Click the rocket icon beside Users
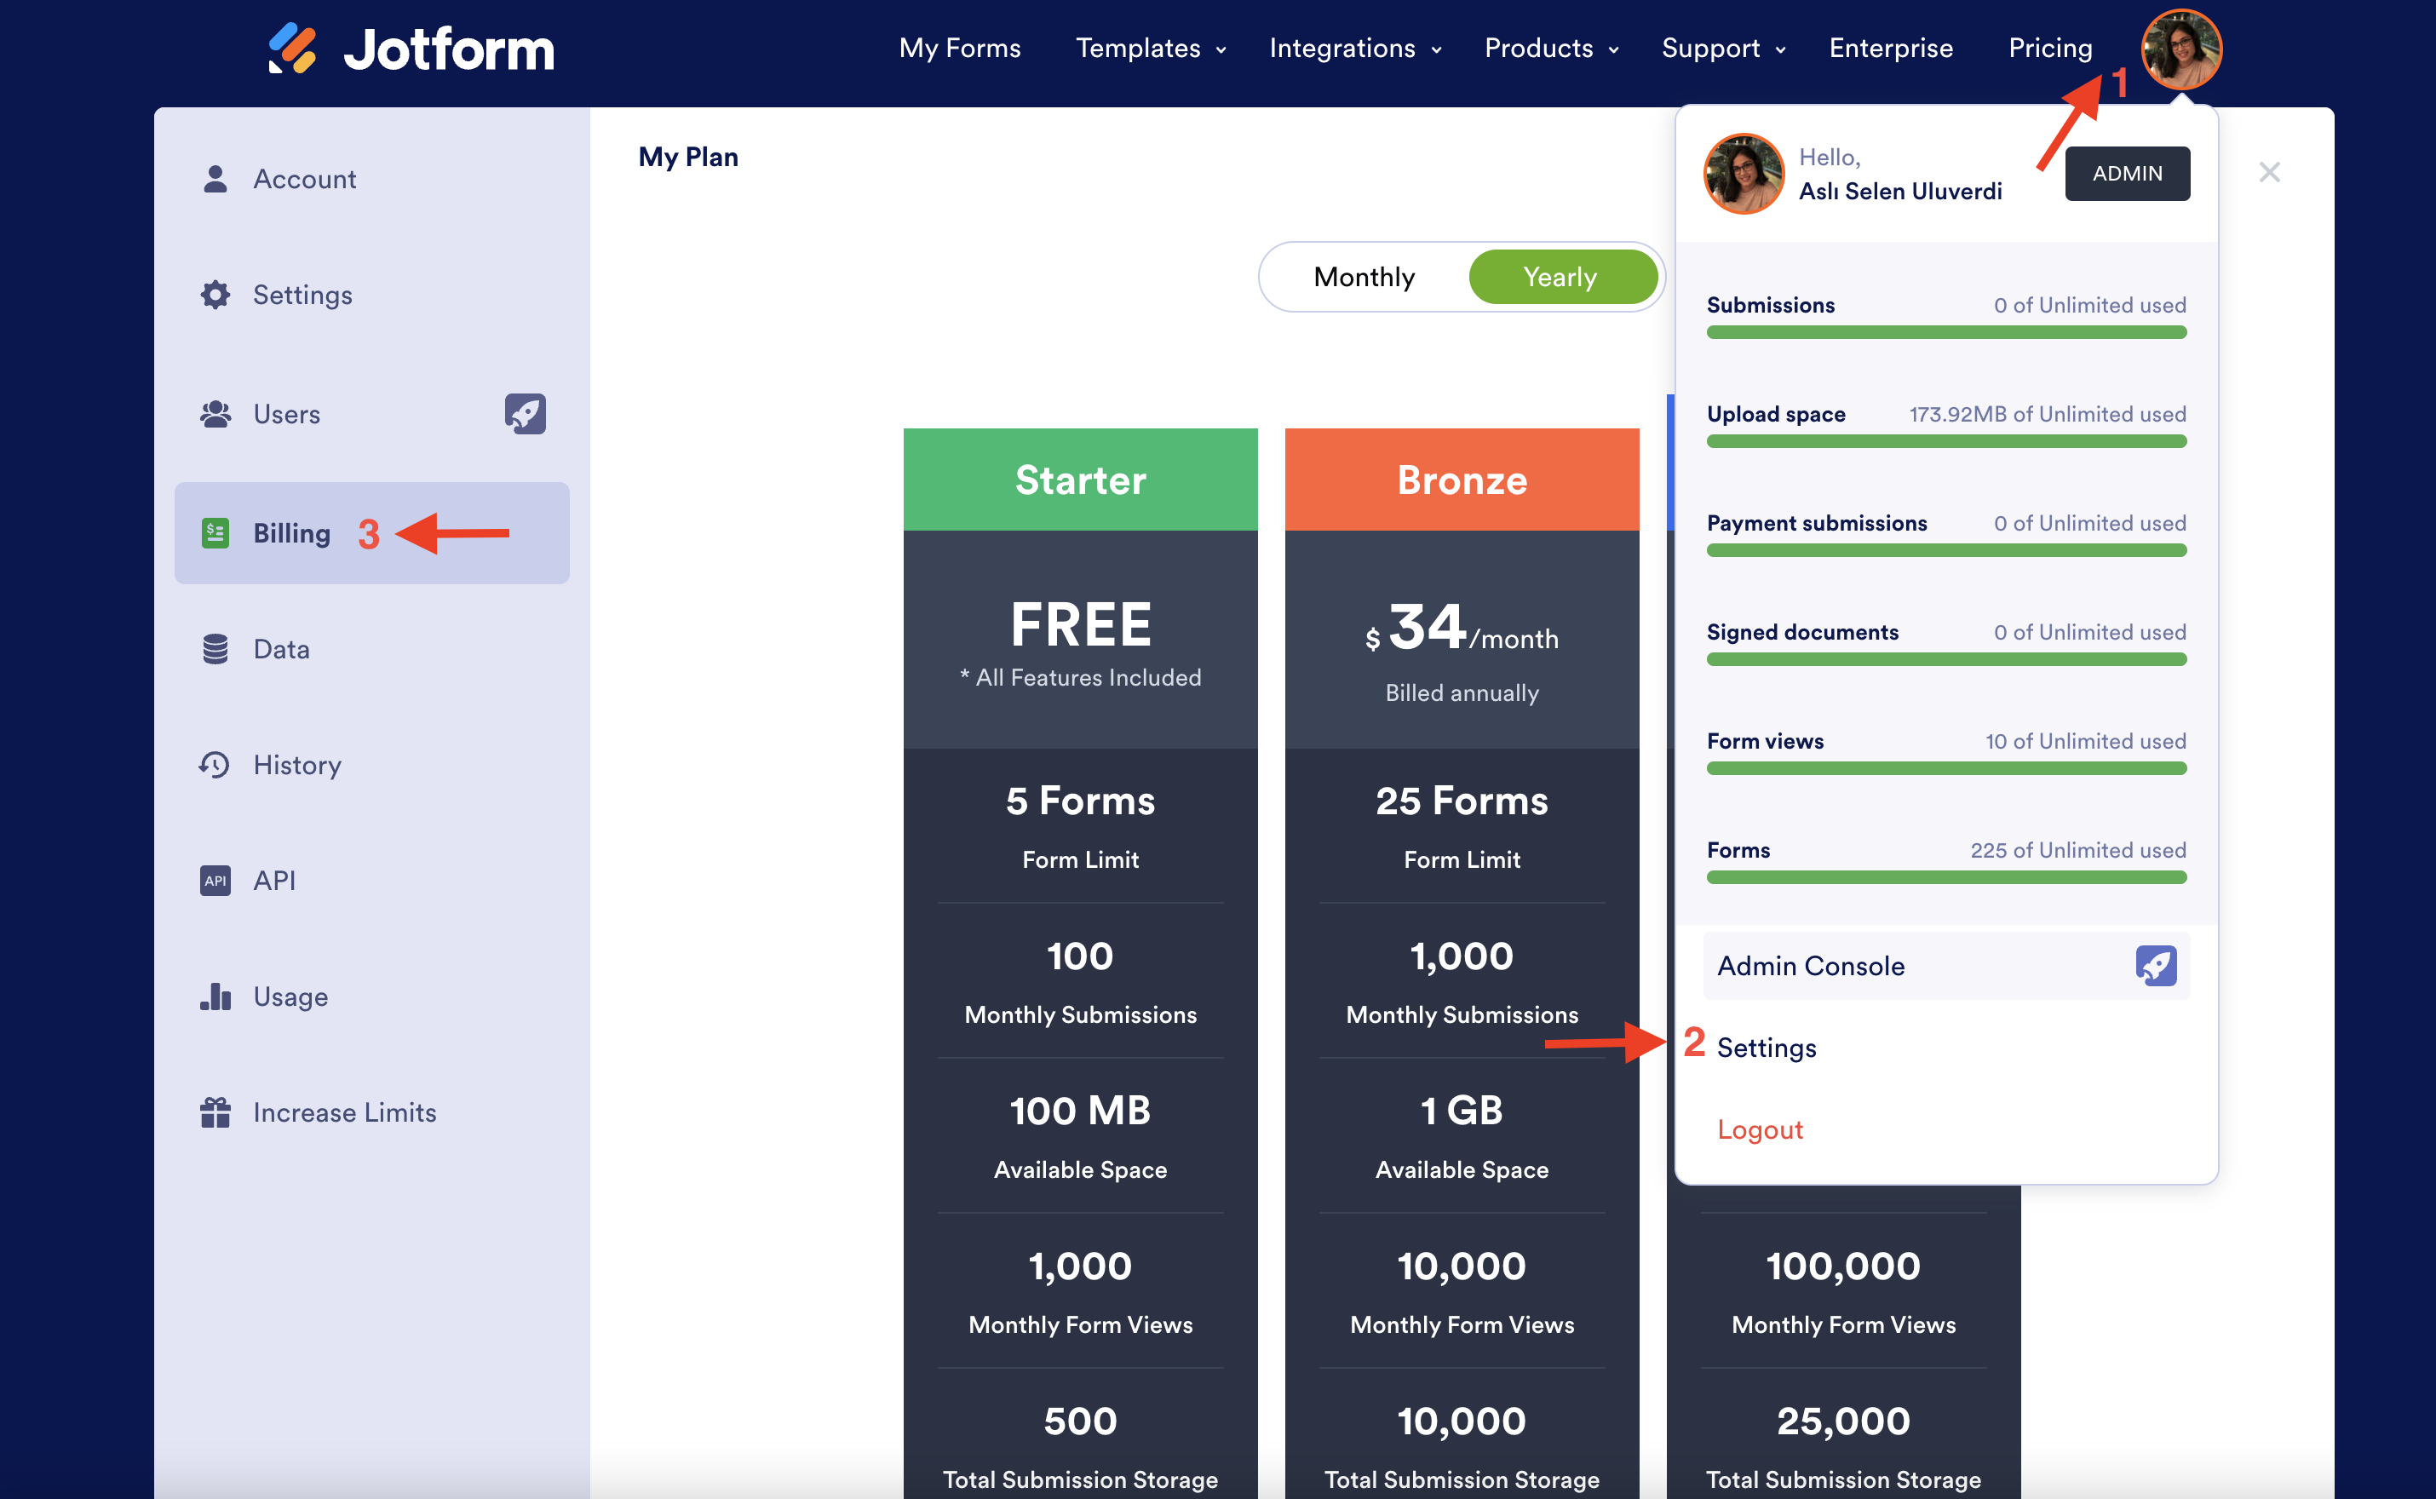2436x1499 pixels. point(525,413)
